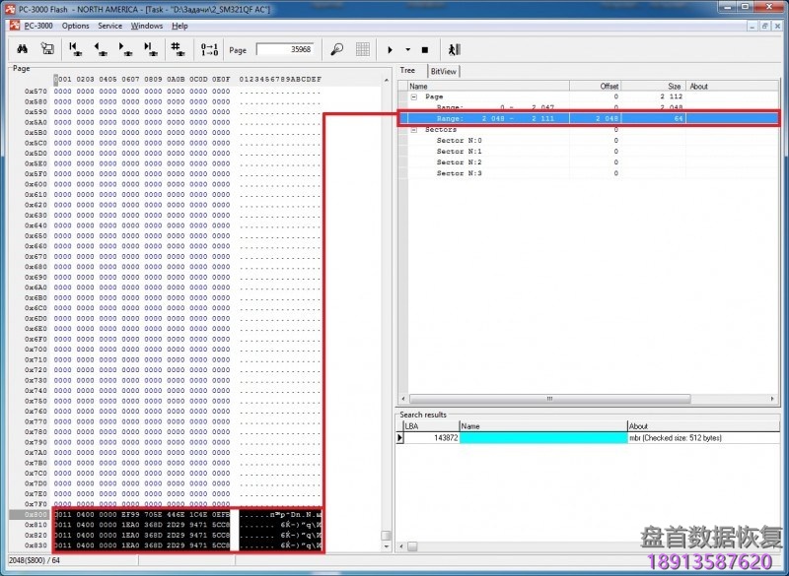This screenshot has width=789, height=576.
Task: Jump to first page arrow icon
Action: [x=75, y=49]
